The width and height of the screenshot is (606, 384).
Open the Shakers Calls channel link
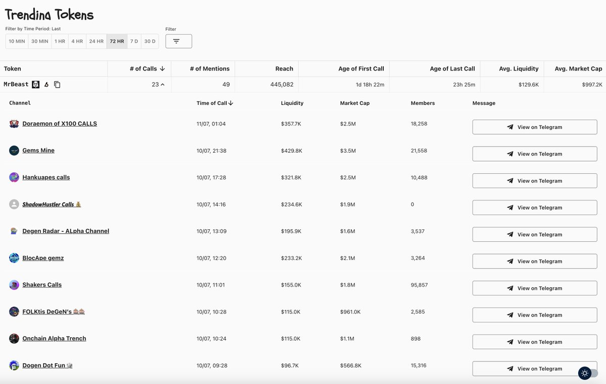click(x=42, y=285)
